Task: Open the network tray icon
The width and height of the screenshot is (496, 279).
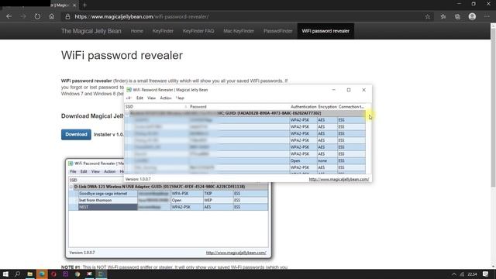Action: pos(462,274)
